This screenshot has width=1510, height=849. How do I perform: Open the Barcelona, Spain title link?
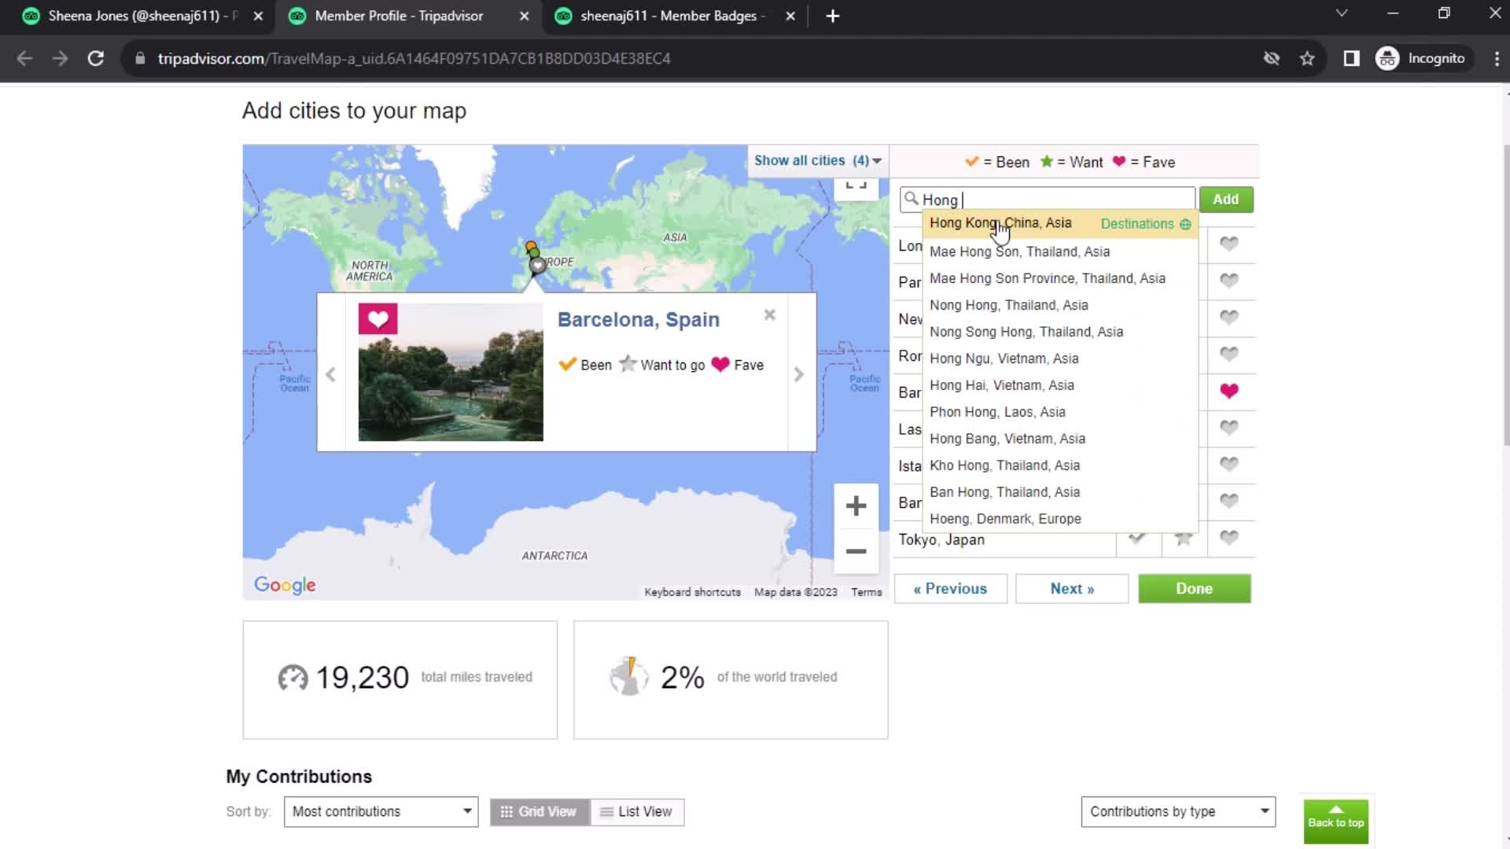(639, 319)
